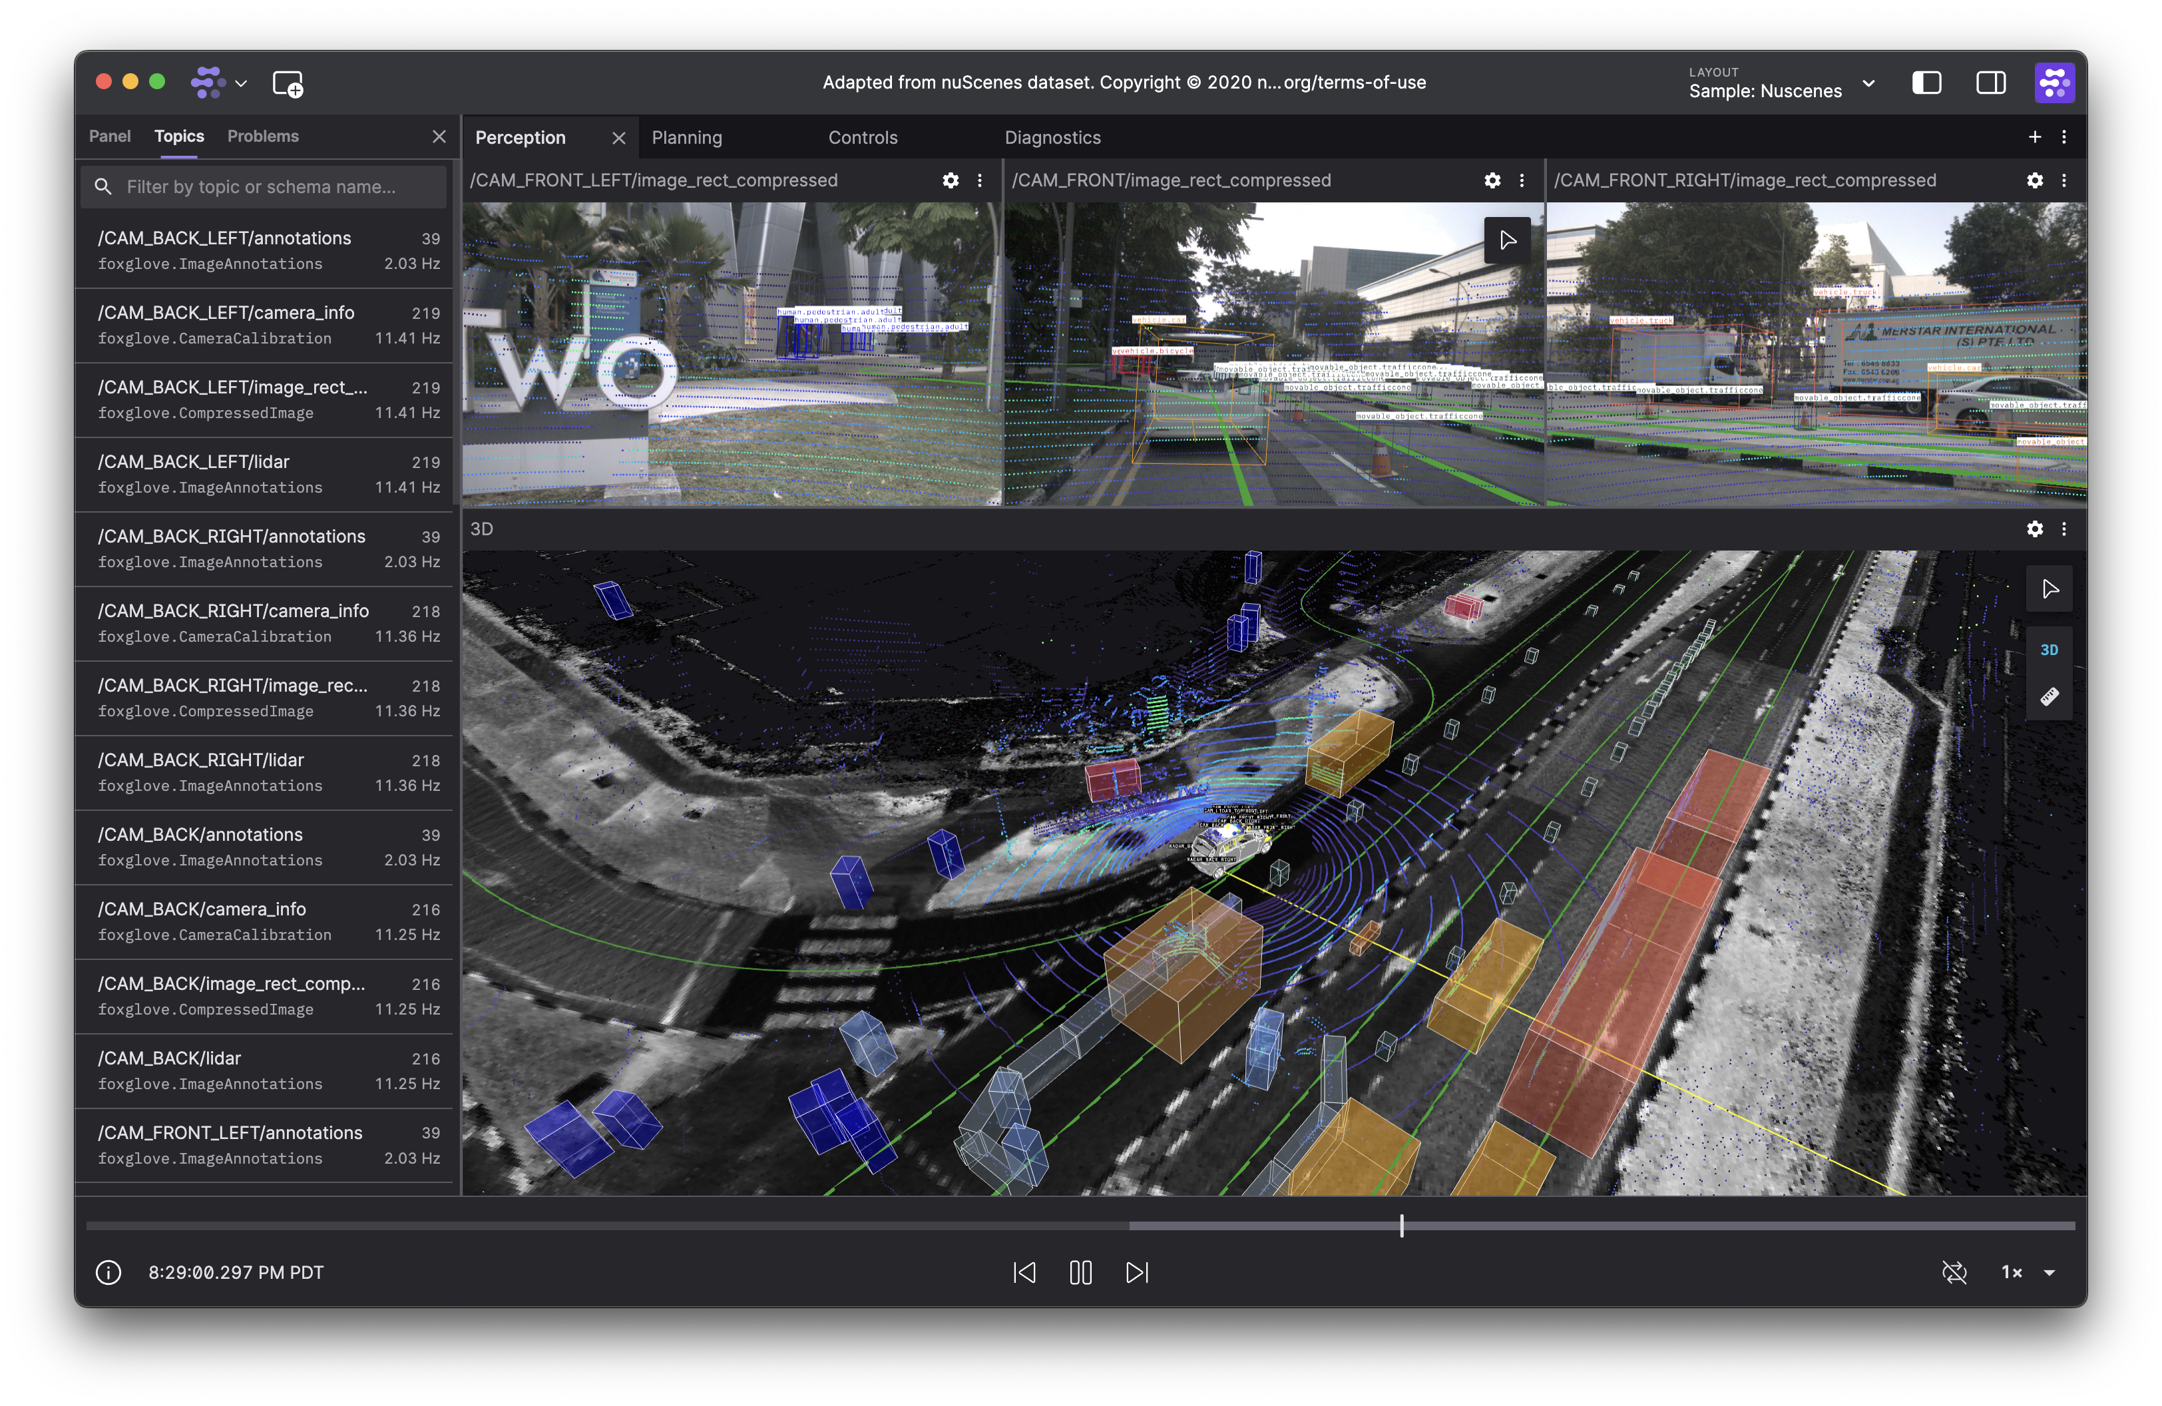This screenshot has height=1406, width=2162.
Task: Toggle the right sidebar visibility
Action: tap(1990, 84)
